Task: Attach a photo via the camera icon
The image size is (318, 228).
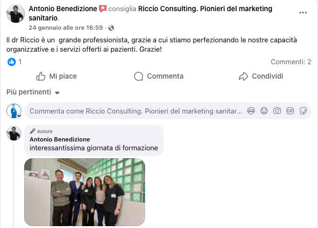Action: pyautogui.click(x=277, y=111)
